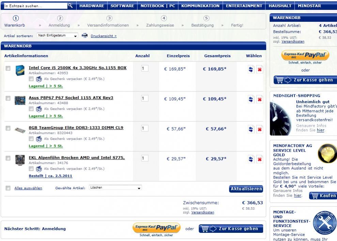Select the Intel Core i5 2500K item checkbox
This screenshot has height=241, width=337.
click(8, 68)
